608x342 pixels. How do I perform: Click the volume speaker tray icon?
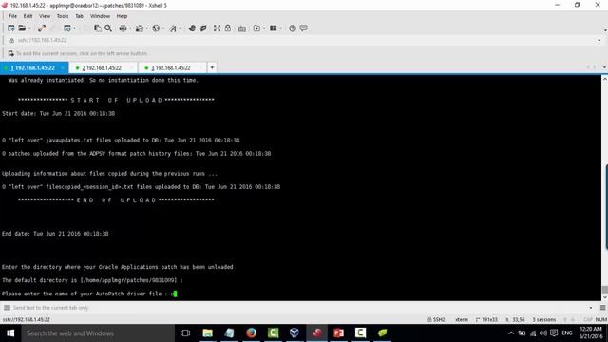click(542, 333)
